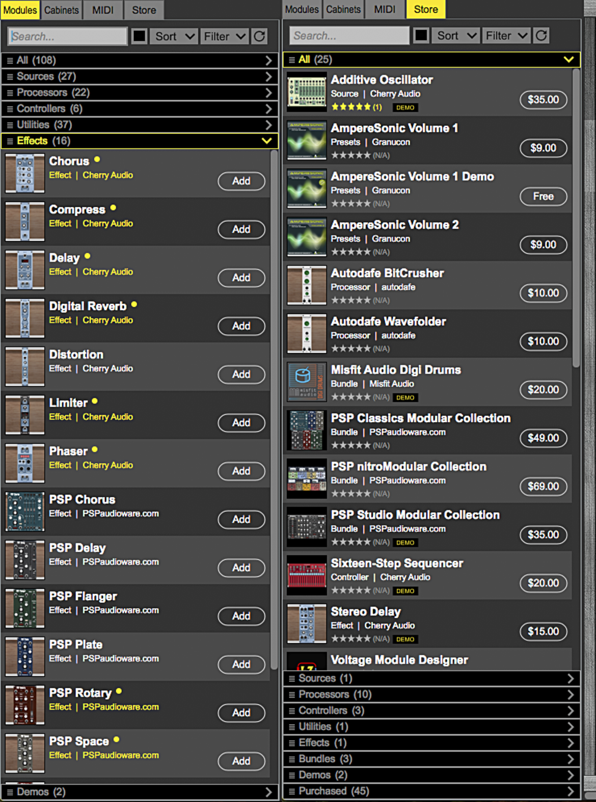Select the PSP Chorus module icon

click(25, 512)
